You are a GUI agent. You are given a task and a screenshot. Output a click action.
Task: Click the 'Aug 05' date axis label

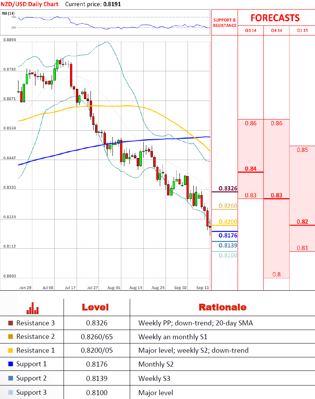114,288
